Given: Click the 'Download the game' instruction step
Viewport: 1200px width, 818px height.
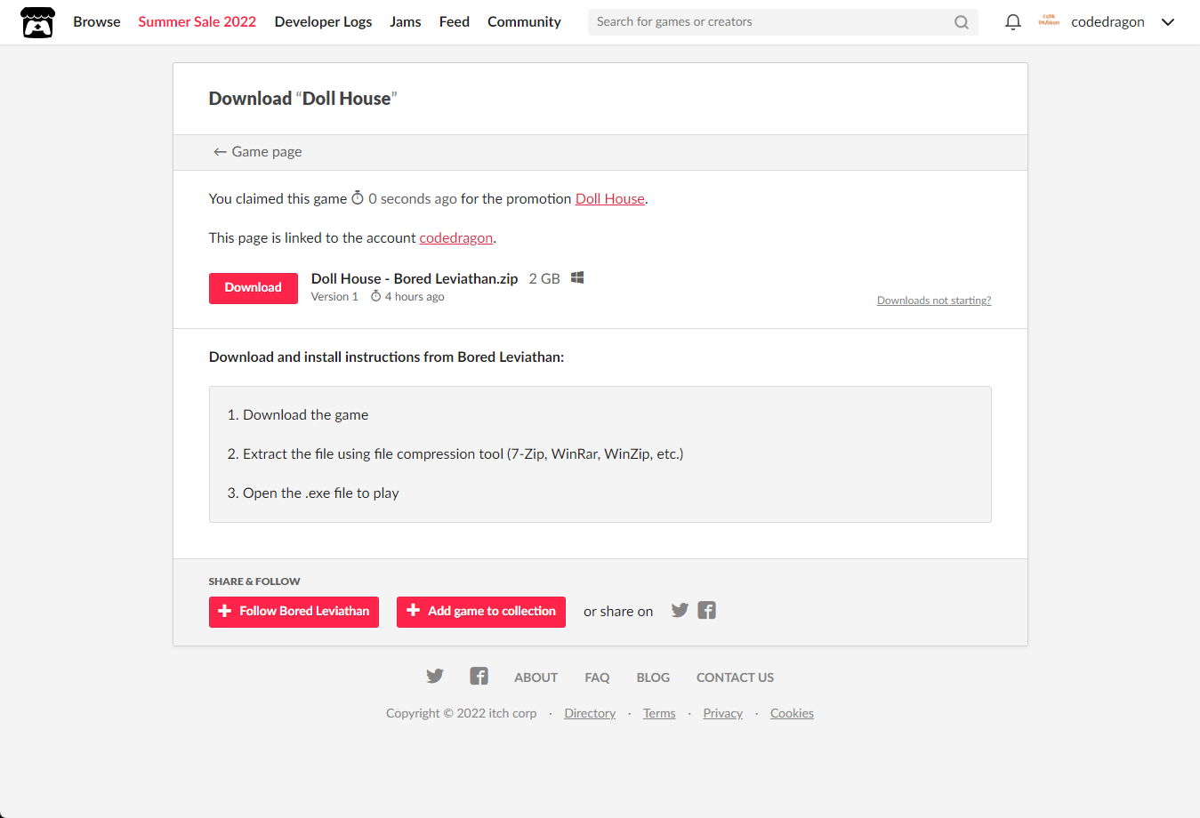Looking at the screenshot, I should pos(306,415).
